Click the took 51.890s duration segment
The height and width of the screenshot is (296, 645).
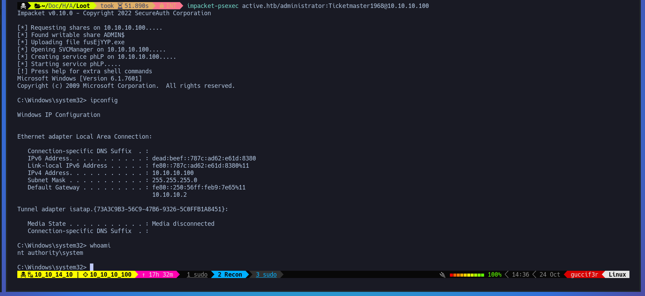pyautogui.click(x=125, y=6)
